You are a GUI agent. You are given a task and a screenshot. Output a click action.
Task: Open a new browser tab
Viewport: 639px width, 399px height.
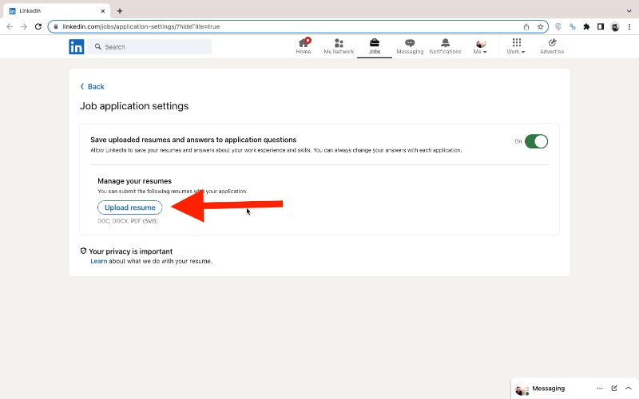(119, 11)
